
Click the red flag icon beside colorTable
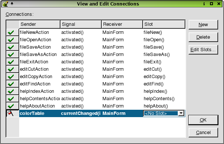pyautogui.click(x=10, y=113)
